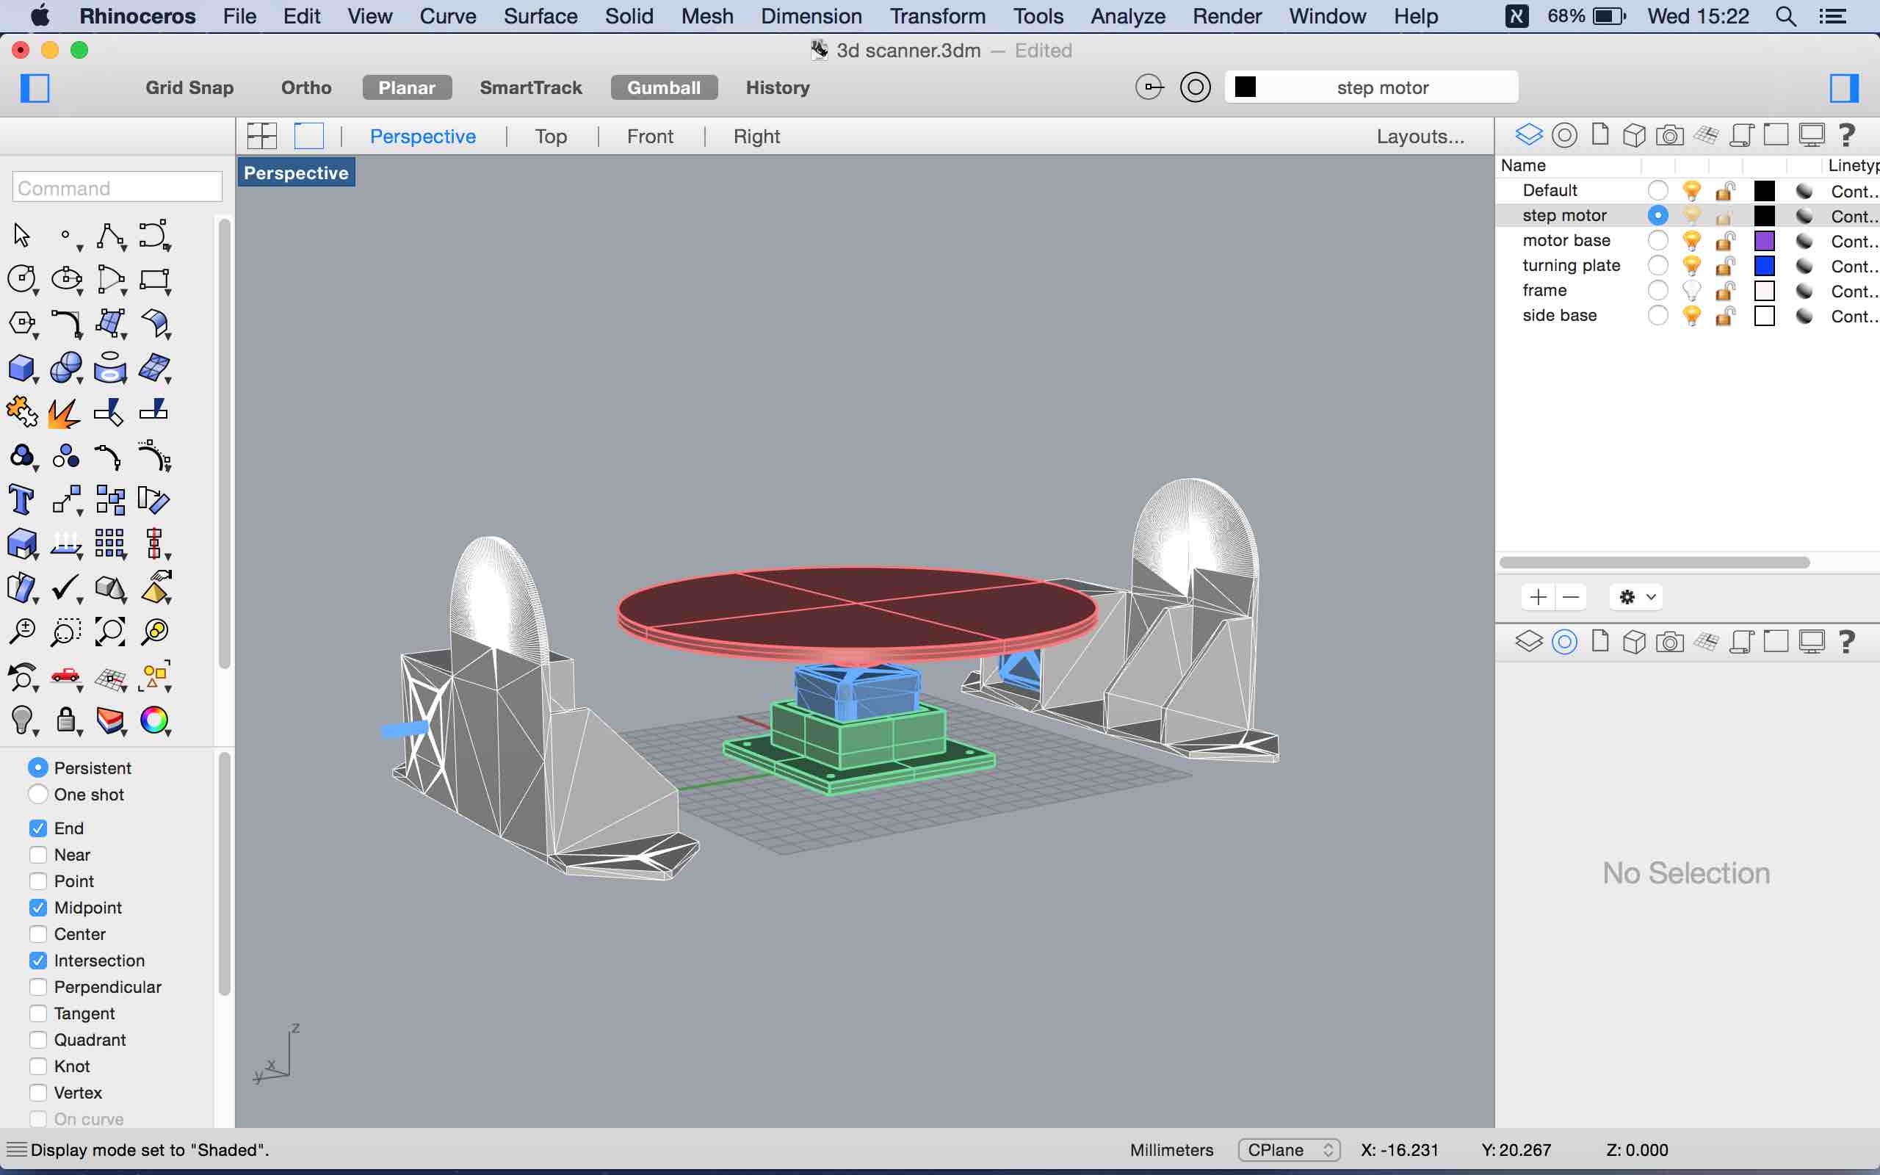Screen dimensions: 1880x1175
Task: Open the Surface menu
Action: pyautogui.click(x=540, y=16)
